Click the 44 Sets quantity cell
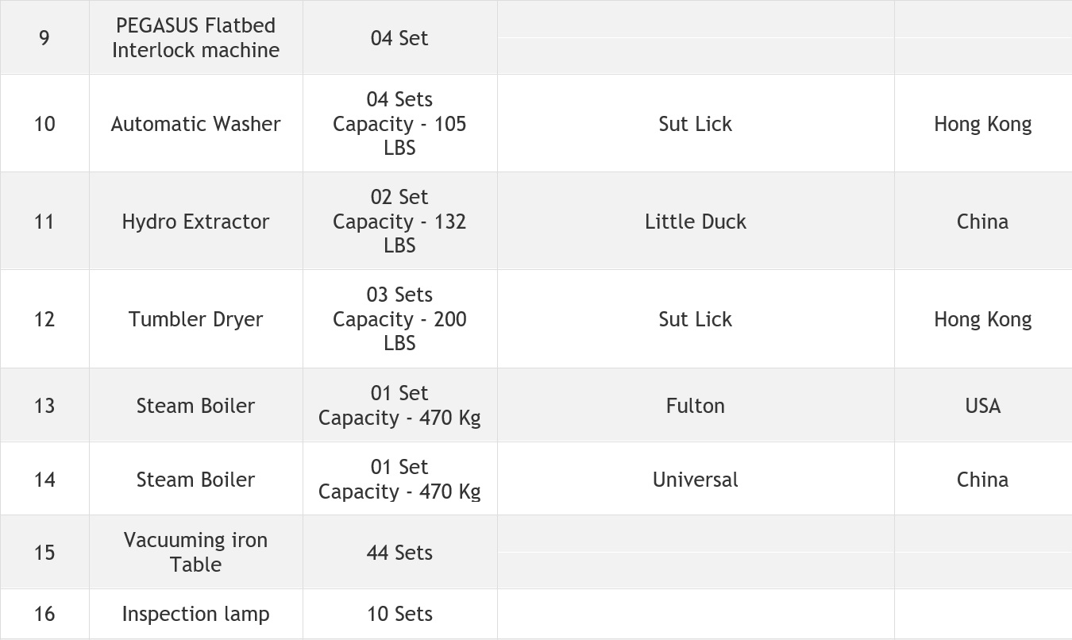The width and height of the screenshot is (1072, 640). tap(399, 553)
